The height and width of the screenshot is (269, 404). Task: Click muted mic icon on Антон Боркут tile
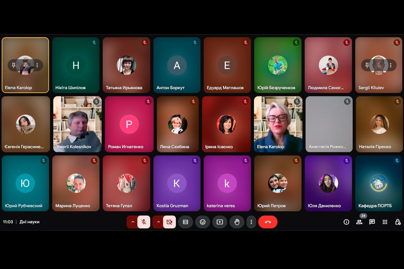195,43
